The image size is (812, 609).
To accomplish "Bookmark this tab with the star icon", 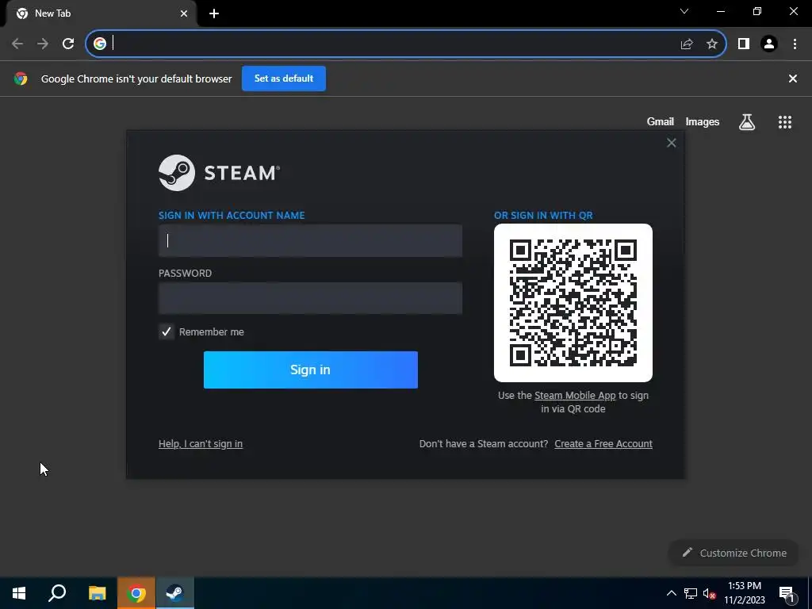I will coord(712,44).
